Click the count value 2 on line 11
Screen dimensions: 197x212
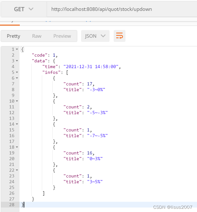pos(88,107)
